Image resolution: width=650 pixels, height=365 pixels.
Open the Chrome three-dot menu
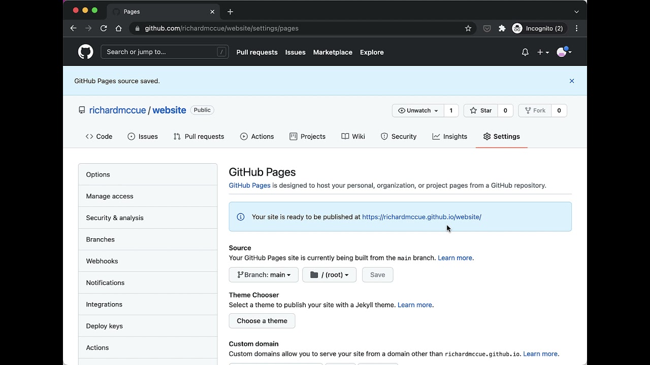[576, 28]
